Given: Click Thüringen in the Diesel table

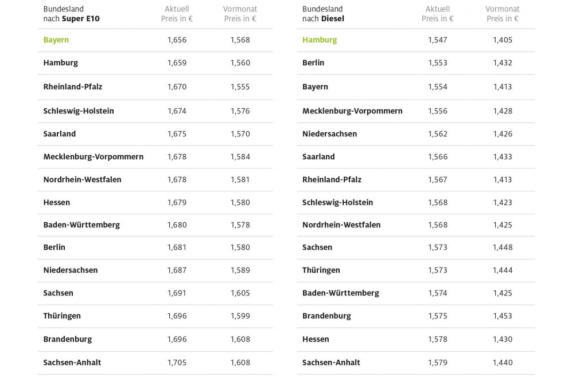Looking at the screenshot, I should pos(321,270).
